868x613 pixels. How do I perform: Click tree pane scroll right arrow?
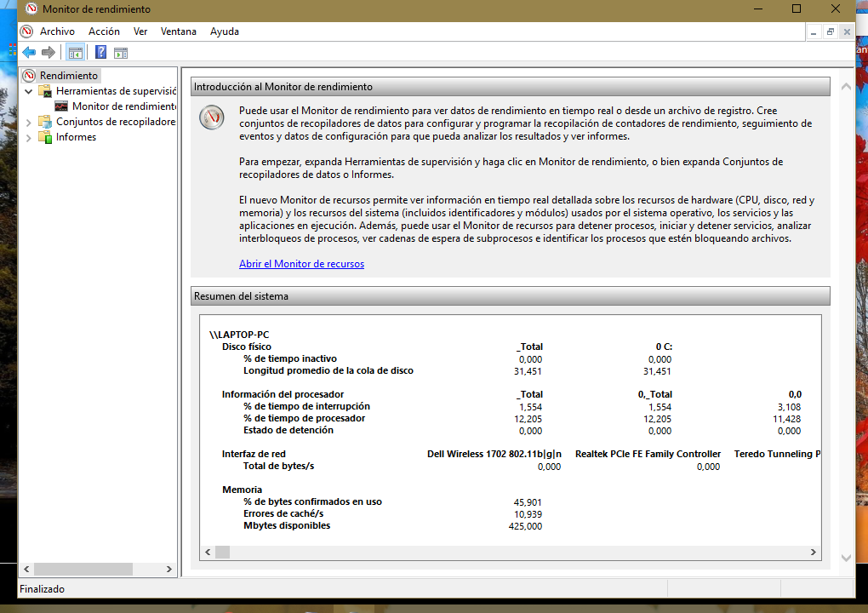pyautogui.click(x=169, y=570)
